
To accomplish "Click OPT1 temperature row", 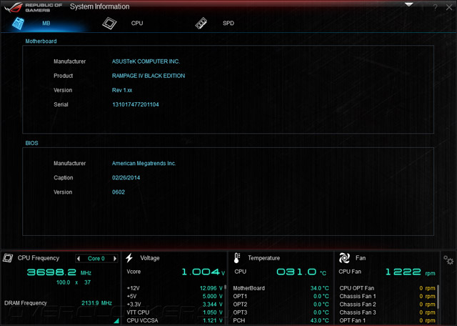I will pyautogui.click(x=281, y=296).
